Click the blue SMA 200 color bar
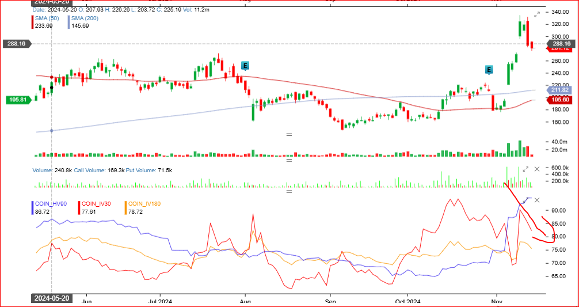 click(x=70, y=22)
